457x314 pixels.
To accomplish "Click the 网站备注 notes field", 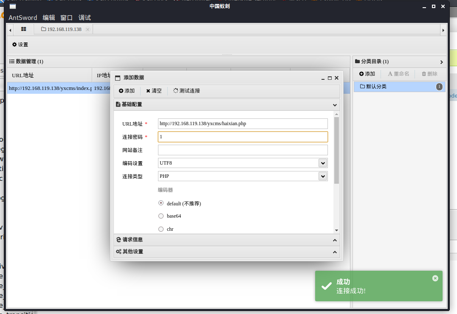I will click(x=243, y=150).
